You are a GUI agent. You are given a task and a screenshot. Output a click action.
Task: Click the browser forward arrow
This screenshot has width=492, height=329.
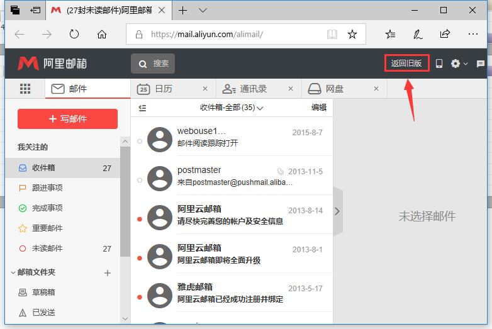click(x=47, y=34)
